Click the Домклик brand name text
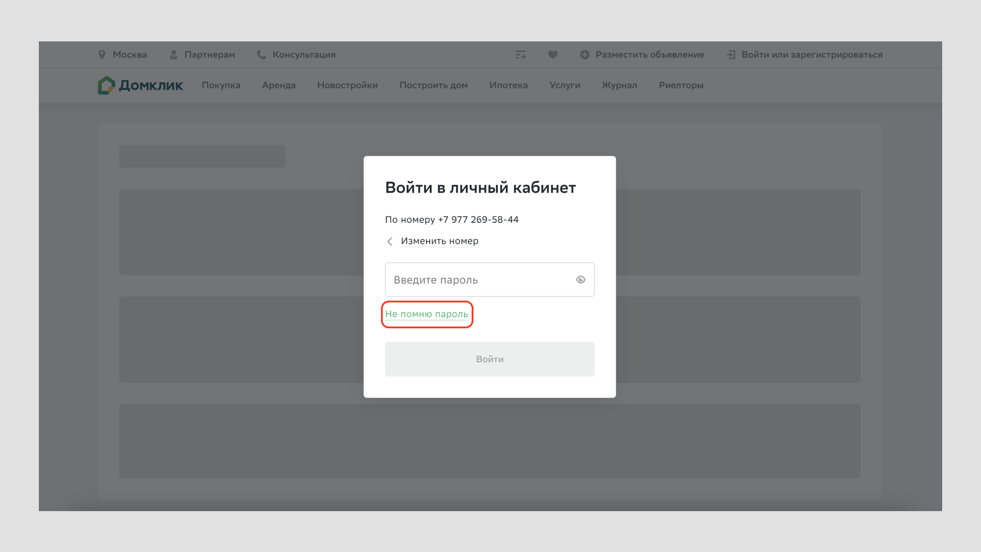This screenshot has width=981, height=552. pos(151,86)
